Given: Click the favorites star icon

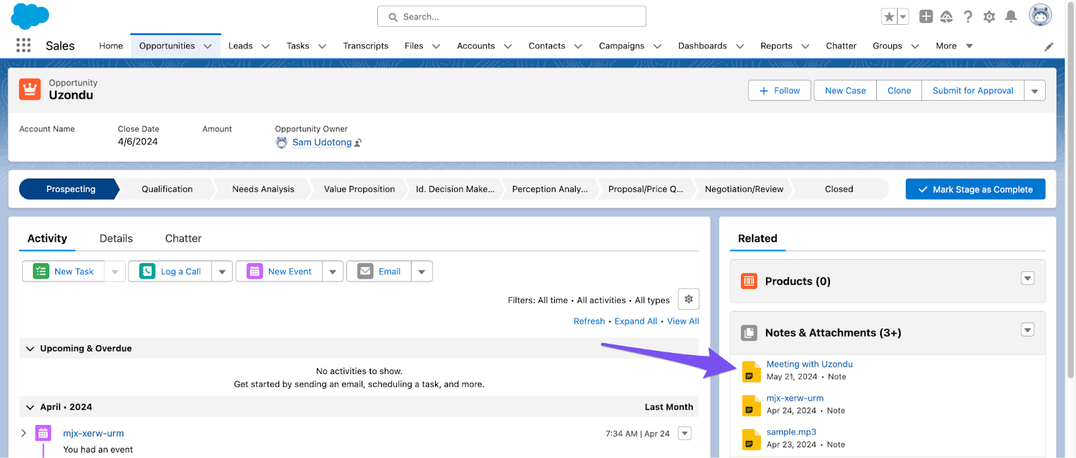Looking at the screenshot, I should pos(889,17).
